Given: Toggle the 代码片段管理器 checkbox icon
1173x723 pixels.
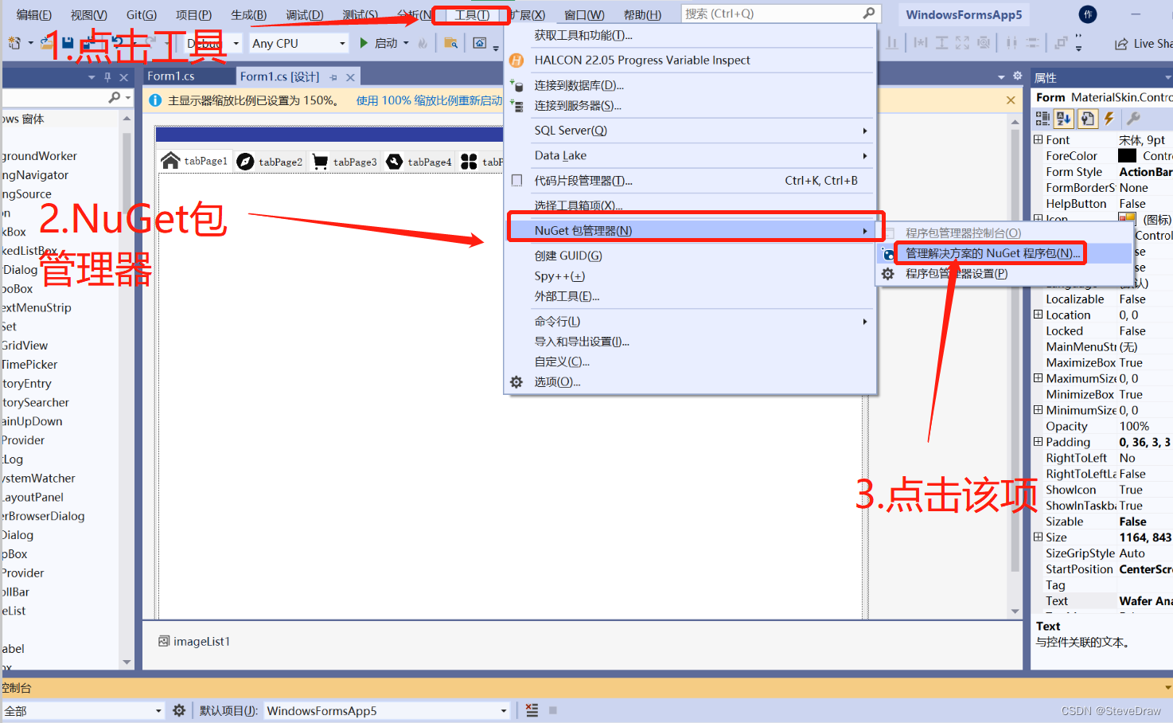Looking at the screenshot, I should (x=516, y=181).
